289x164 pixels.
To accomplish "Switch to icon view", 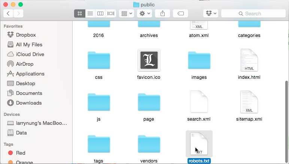I will (80, 13).
